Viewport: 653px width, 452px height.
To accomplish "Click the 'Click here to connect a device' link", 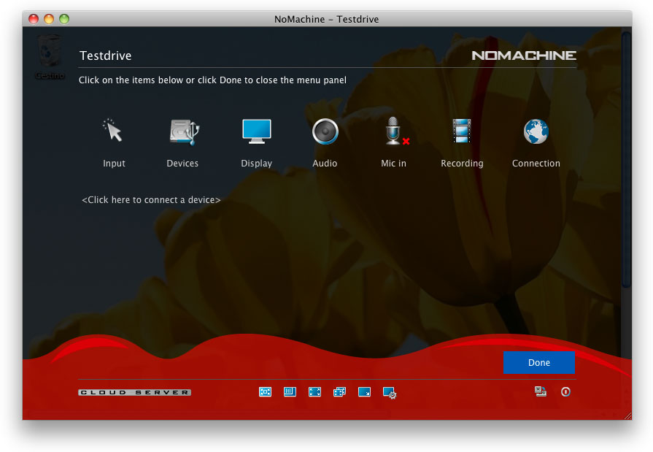I will (151, 200).
